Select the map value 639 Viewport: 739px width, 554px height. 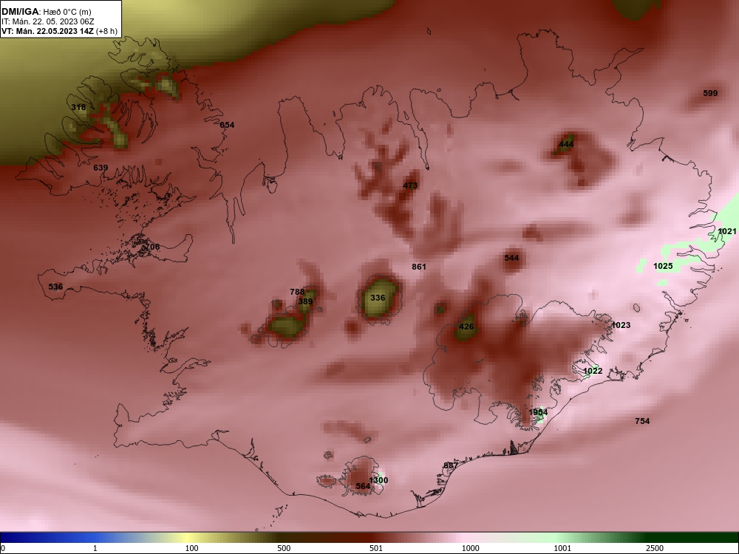point(101,168)
